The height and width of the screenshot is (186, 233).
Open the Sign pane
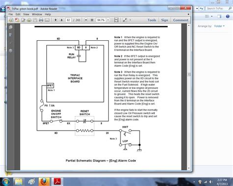165,20
